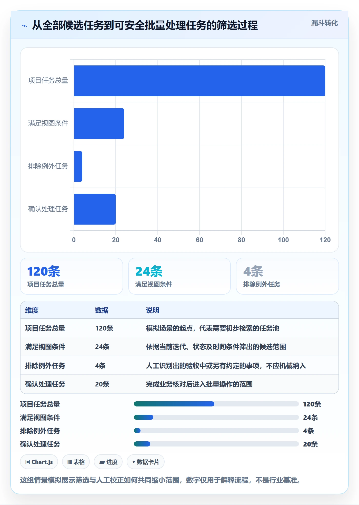Click the y-axis label 确认处理任务
359x505 pixels.
tap(48, 209)
